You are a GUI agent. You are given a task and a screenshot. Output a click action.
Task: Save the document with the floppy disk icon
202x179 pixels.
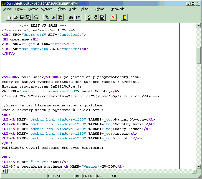[22, 17]
